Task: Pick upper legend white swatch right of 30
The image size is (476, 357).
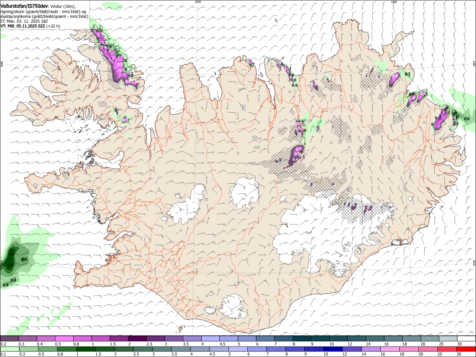Action: coord(466,338)
